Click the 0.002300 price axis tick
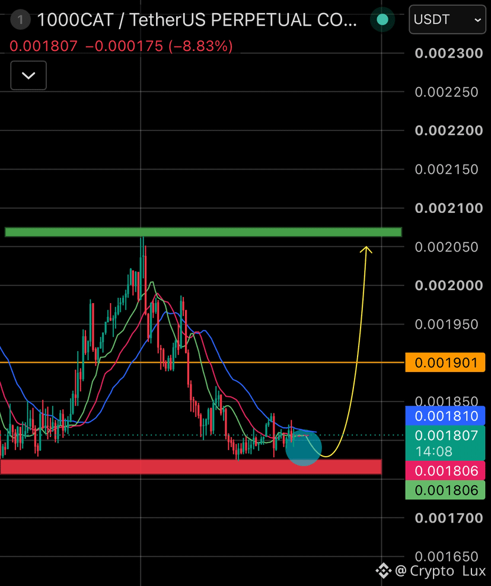The height and width of the screenshot is (586, 491). (449, 53)
